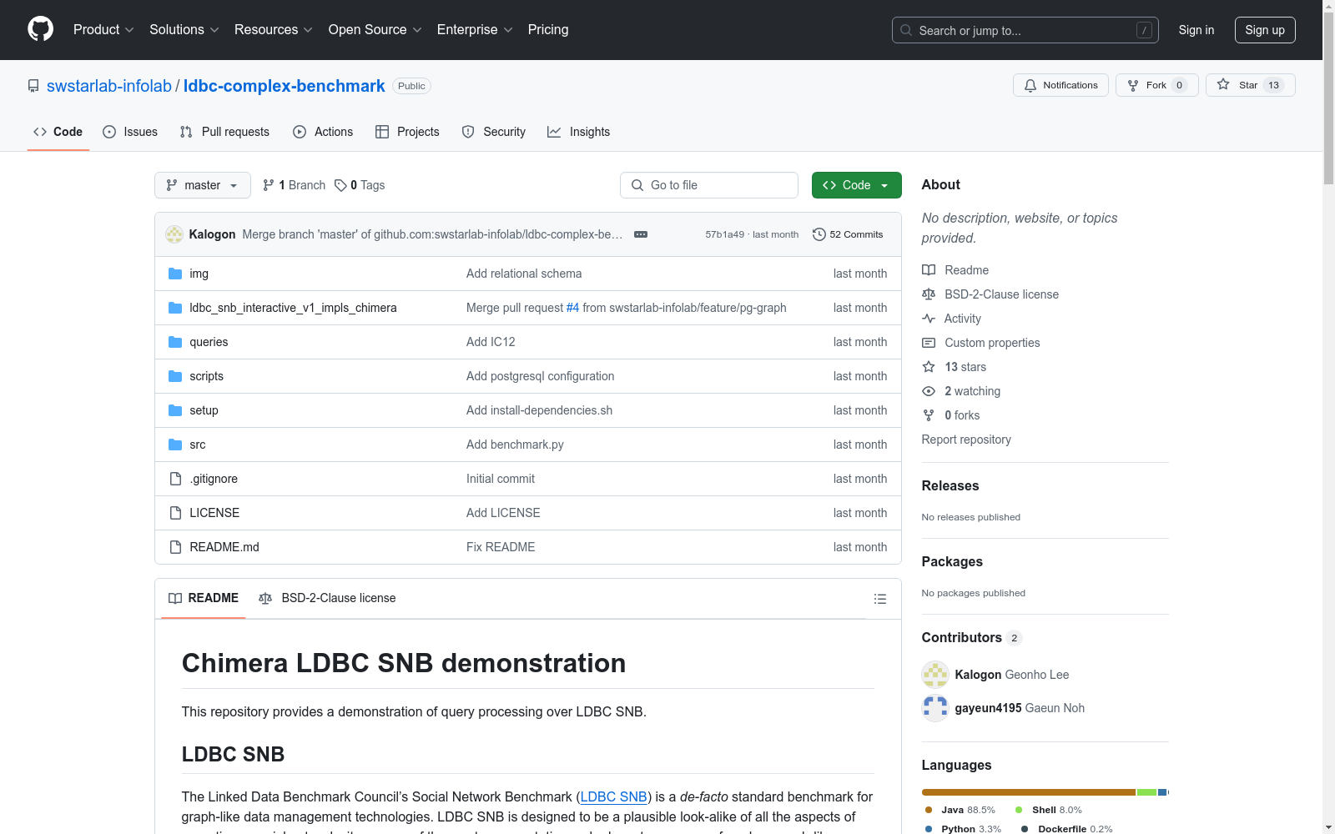Viewport: 1335px width, 834px height.
Task: Open the swstarlab-infolab owner link
Action: [109, 86]
